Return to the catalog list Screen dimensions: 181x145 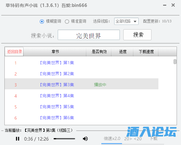click(x=14, y=52)
